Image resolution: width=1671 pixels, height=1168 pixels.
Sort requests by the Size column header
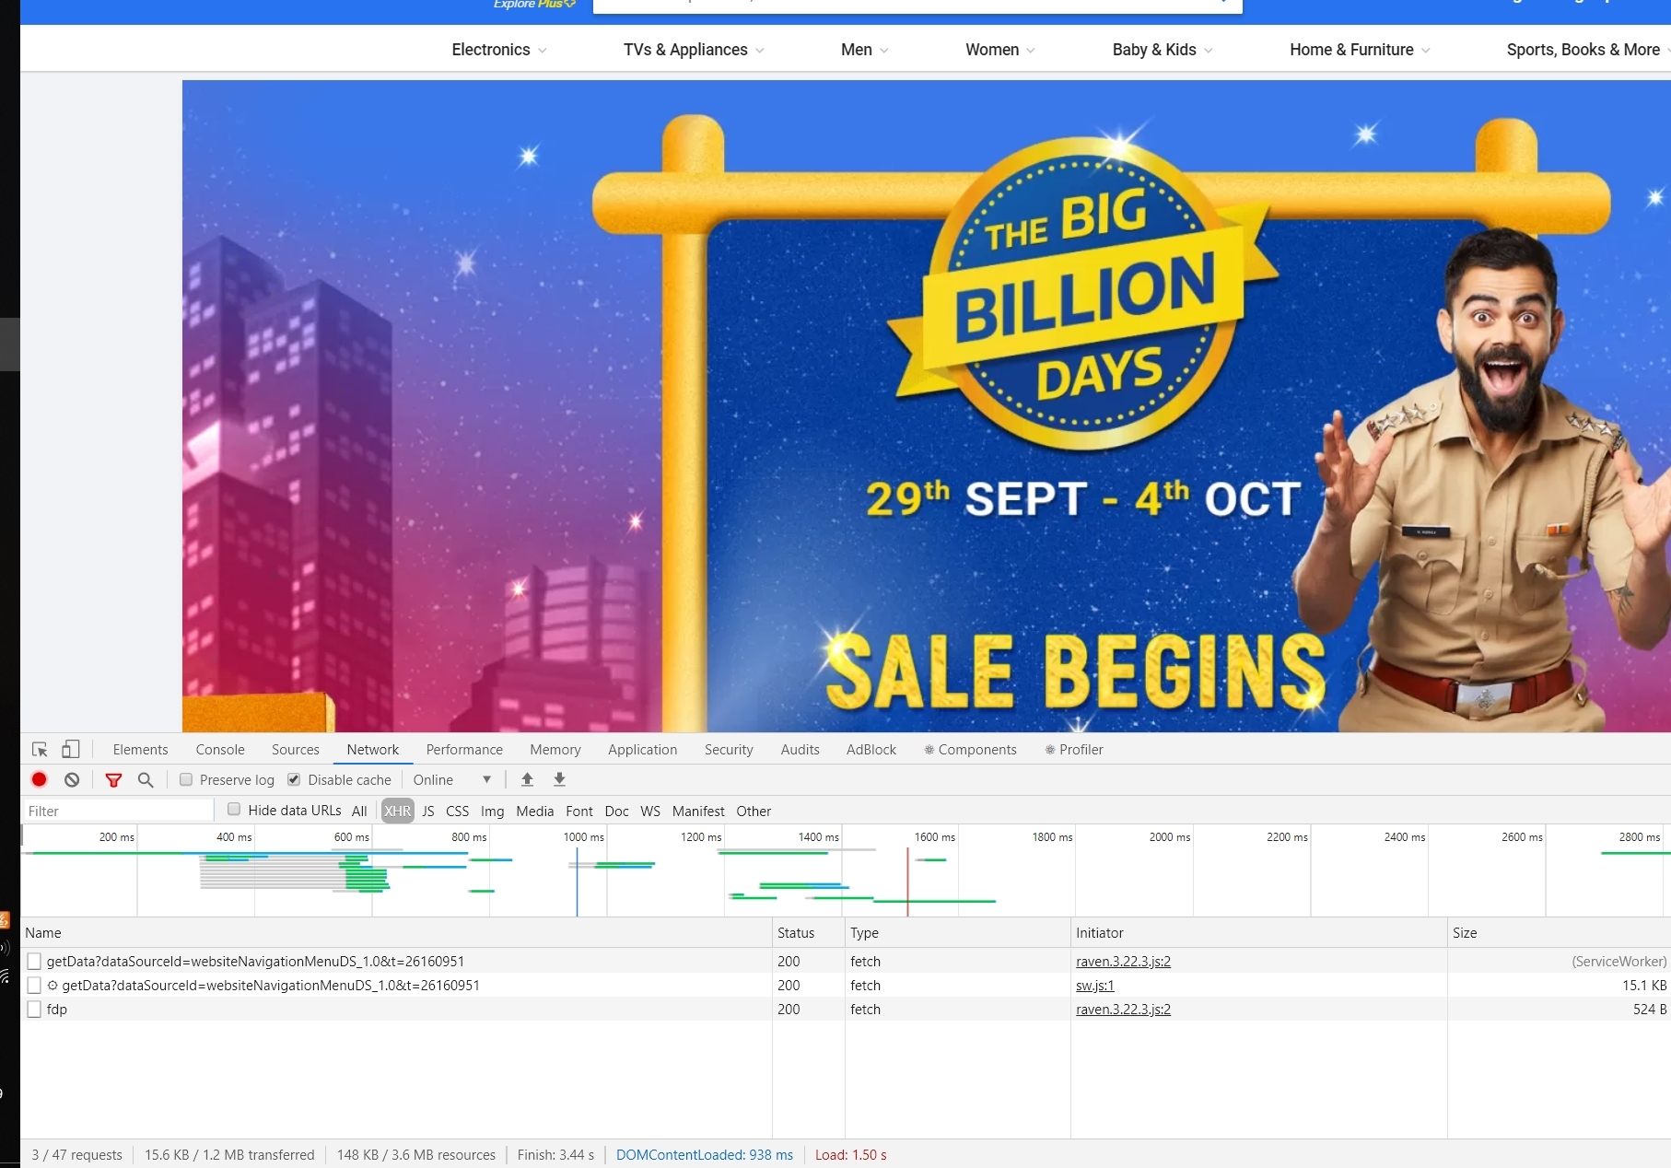pos(1559,933)
